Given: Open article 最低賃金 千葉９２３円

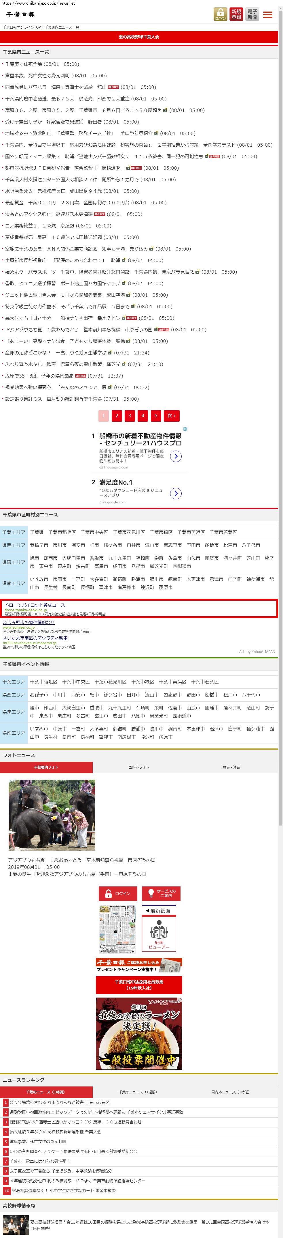Looking at the screenshot, I should 67,202.
